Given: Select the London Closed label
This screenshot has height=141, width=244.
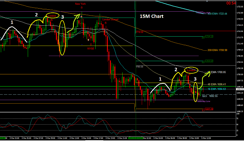Looking at the screenshot, I should point(110,19).
